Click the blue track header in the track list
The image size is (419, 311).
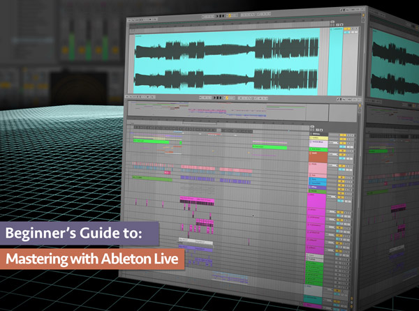(317, 183)
